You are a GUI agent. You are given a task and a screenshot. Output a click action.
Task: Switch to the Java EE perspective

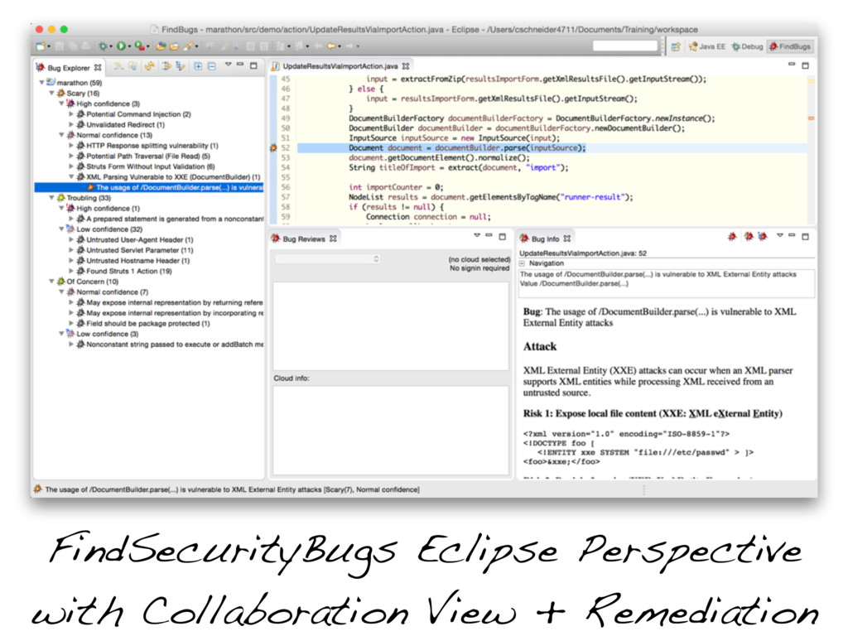707,46
